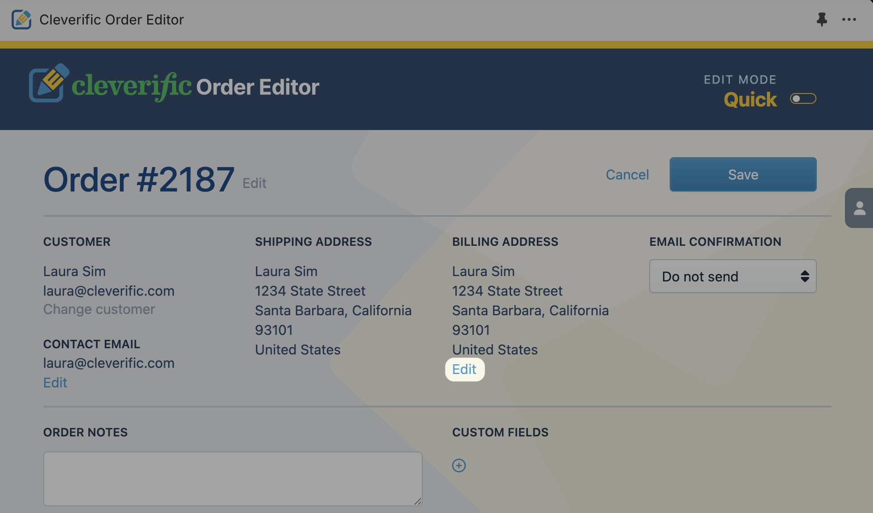Add a custom field with the plus icon
Screen dimensions: 873x513
[x=459, y=465]
